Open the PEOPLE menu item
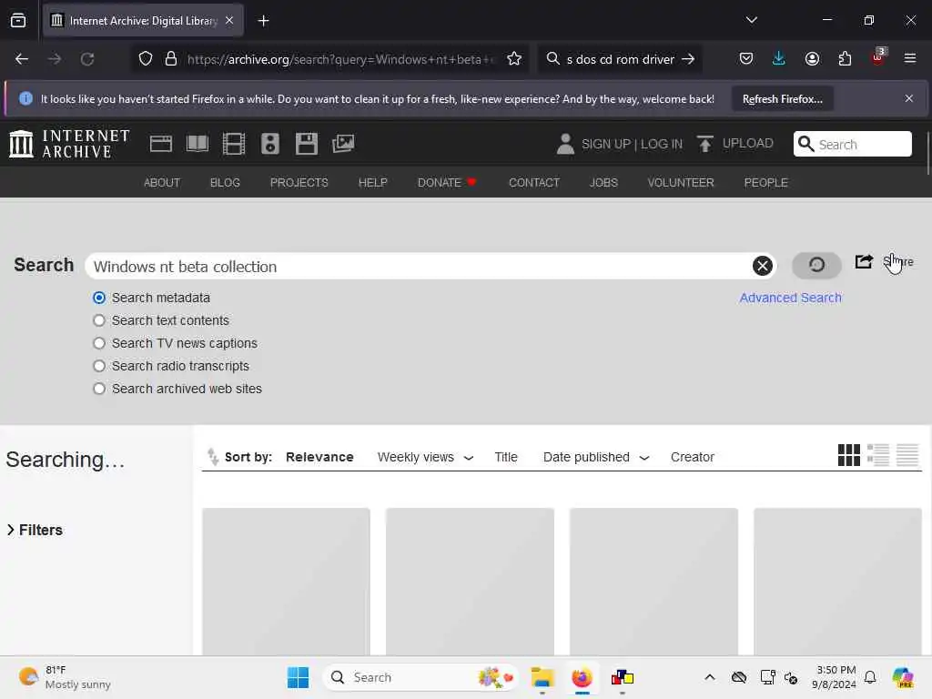This screenshot has width=932, height=699. 765,182
